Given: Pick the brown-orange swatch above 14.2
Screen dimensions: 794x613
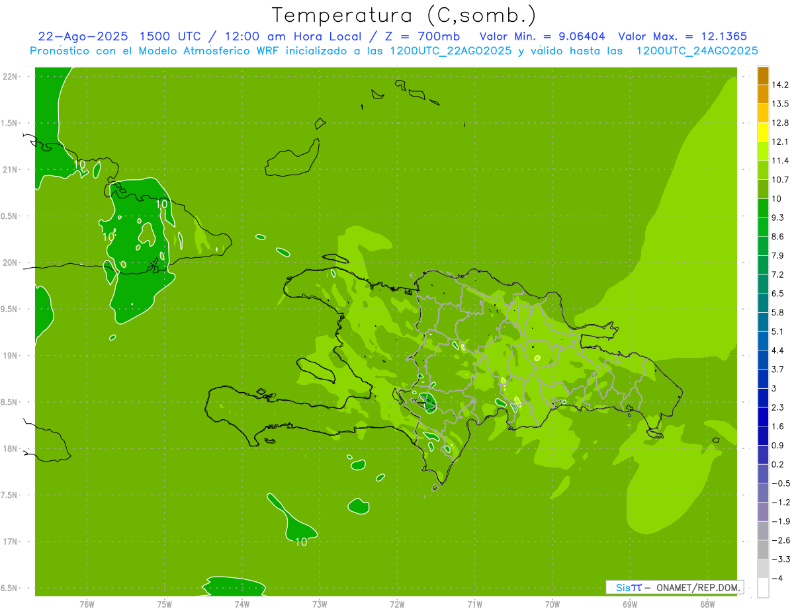Looking at the screenshot, I should (763, 75).
